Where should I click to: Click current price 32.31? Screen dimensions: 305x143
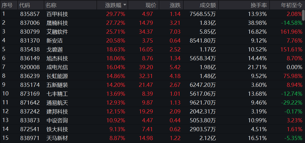pyautogui.click(x=146, y=76)
